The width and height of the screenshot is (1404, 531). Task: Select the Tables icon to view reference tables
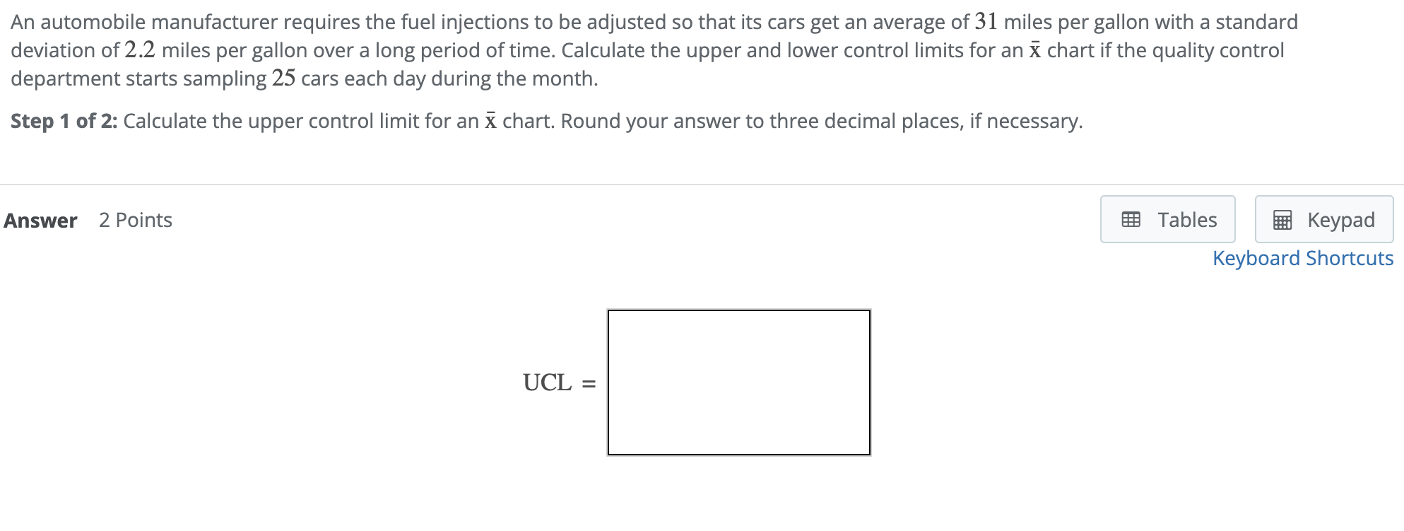(1133, 219)
